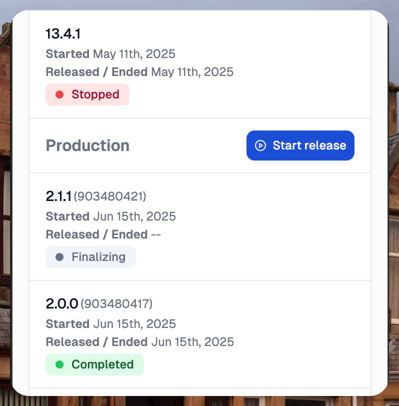Click the gray Finalizing status dot

click(x=59, y=257)
